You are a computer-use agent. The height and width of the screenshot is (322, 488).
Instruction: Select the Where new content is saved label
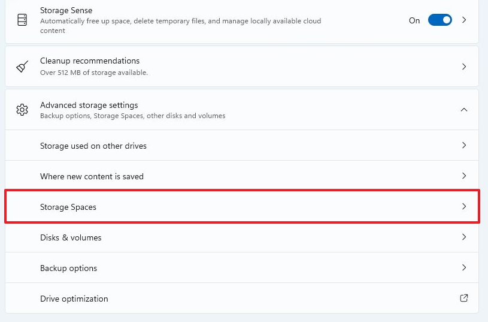click(x=92, y=176)
